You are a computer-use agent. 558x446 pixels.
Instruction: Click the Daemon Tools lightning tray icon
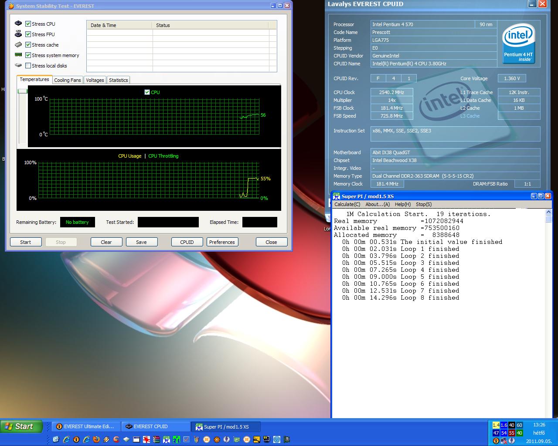click(512, 441)
